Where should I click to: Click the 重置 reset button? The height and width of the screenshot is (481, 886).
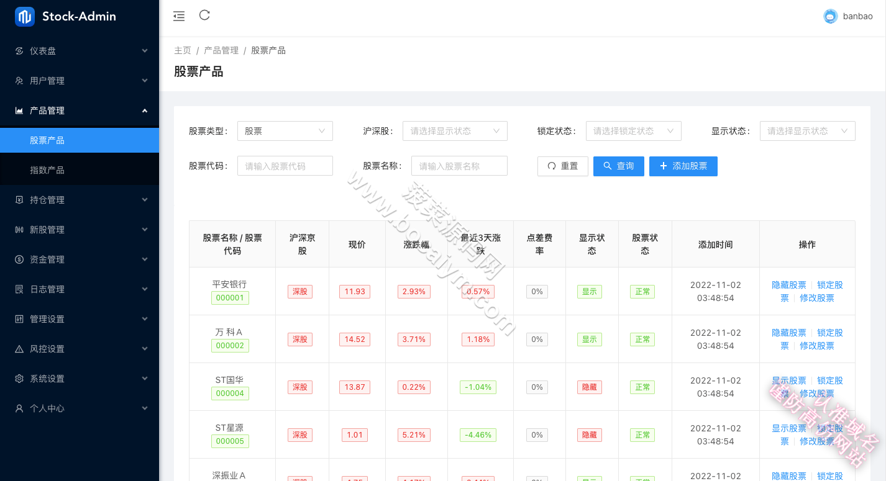tap(563, 166)
